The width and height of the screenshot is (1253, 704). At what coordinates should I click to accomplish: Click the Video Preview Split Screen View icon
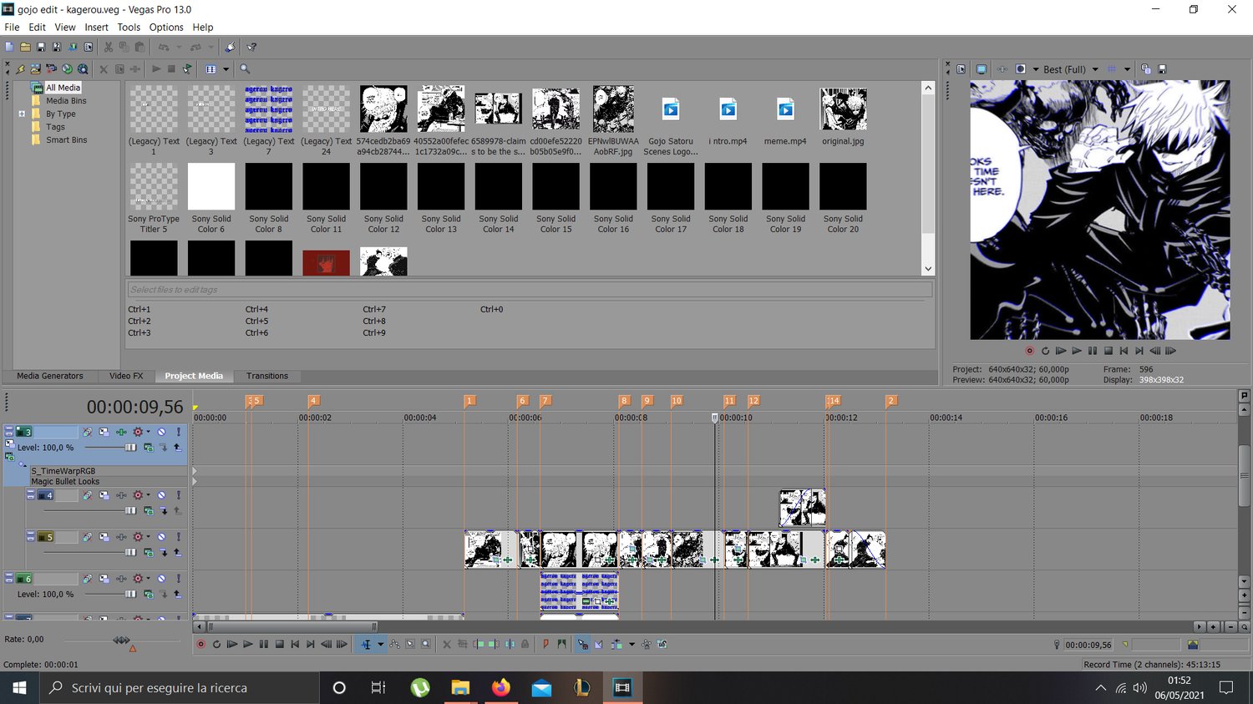tap(1020, 69)
